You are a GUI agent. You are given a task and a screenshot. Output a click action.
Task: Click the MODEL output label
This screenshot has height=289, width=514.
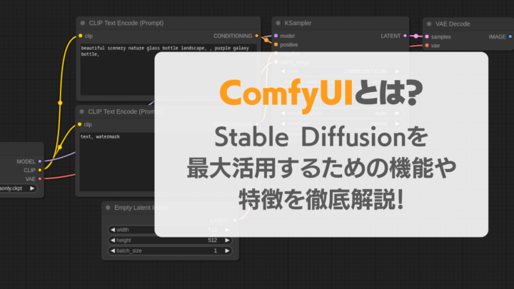point(26,161)
